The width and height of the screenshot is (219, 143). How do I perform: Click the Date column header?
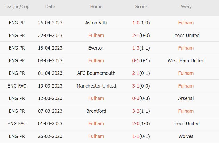[50, 7]
